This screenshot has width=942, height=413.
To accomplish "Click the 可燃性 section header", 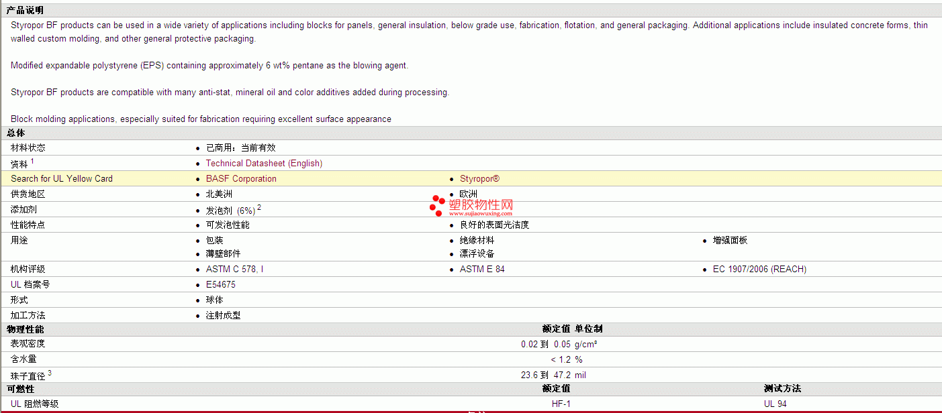I will tap(20, 389).
